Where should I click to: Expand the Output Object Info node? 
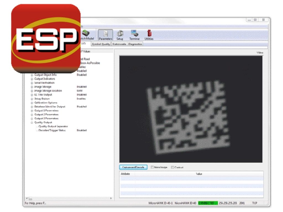tap(32, 75)
